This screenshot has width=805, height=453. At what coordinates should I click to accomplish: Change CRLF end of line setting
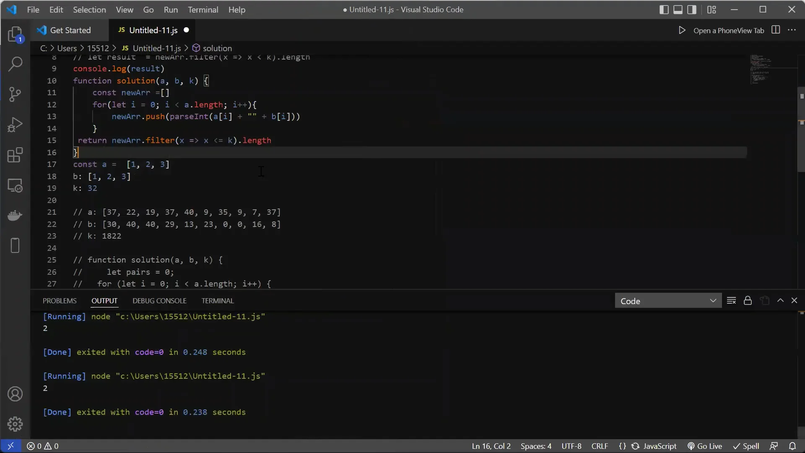click(x=600, y=446)
